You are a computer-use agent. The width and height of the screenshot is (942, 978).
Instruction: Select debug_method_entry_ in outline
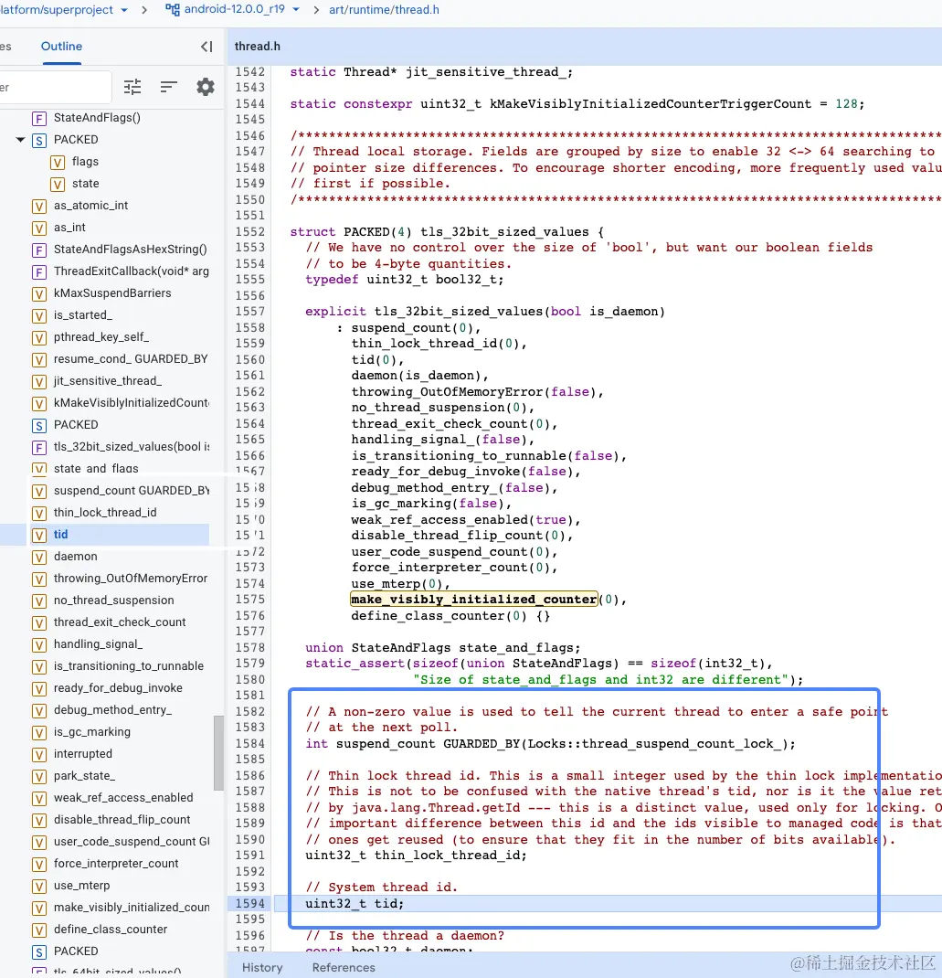coord(113,710)
